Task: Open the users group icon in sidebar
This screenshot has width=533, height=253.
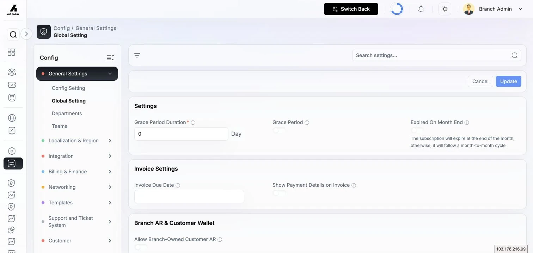Action: (x=12, y=72)
